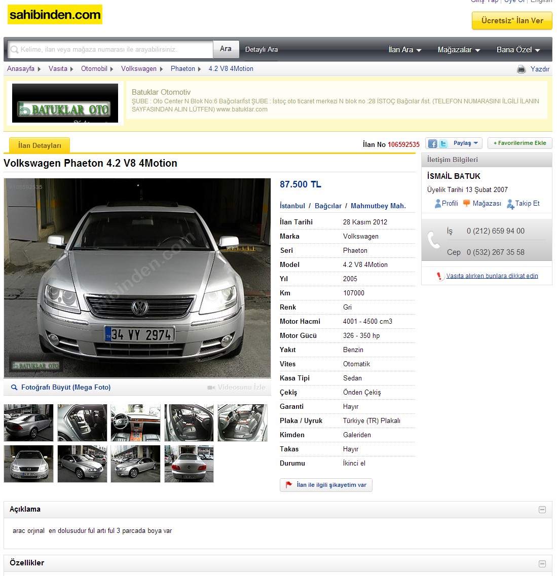Go to Vasıta breadcrumb
The height and width of the screenshot is (576, 557).
(58, 69)
